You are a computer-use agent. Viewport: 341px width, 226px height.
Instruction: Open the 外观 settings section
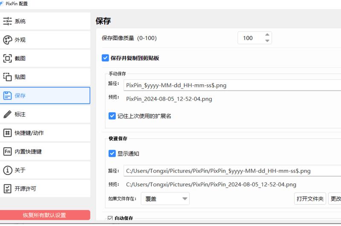(x=45, y=40)
